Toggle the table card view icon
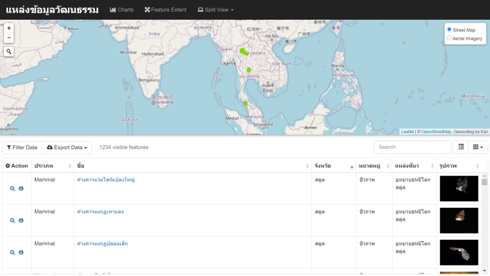This screenshot has height=276, width=490. (461, 147)
